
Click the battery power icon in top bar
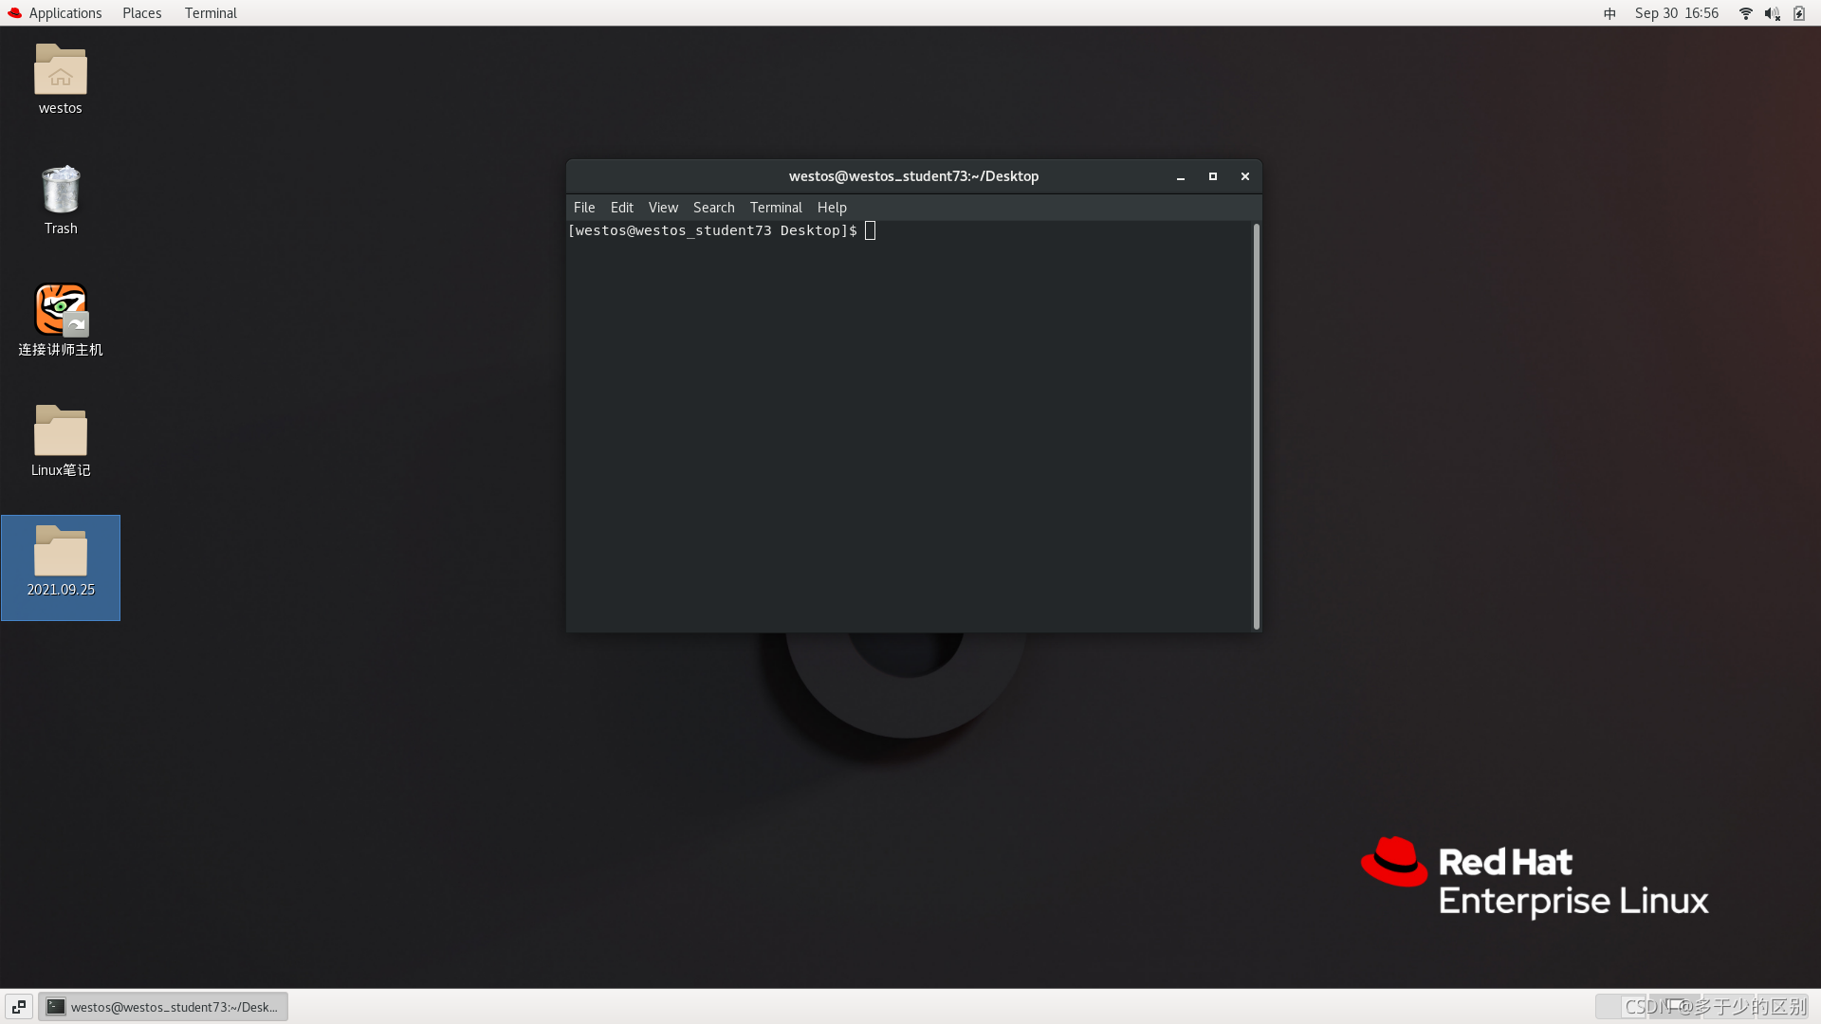pyautogui.click(x=1798, y=13)
